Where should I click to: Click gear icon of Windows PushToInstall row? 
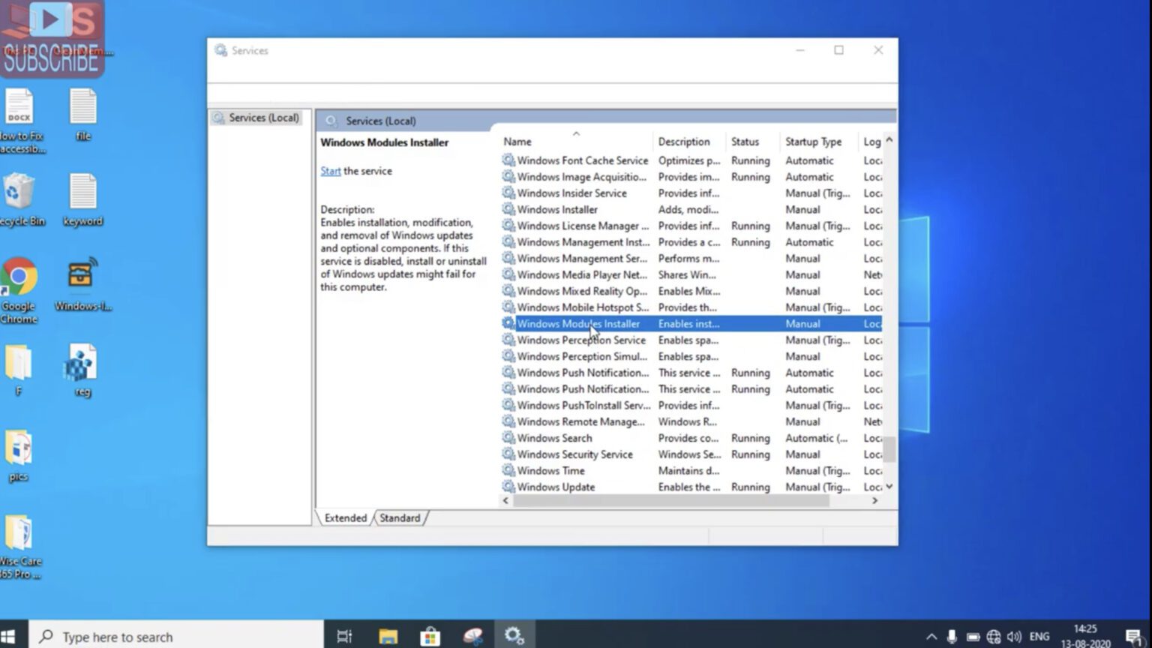508,406
